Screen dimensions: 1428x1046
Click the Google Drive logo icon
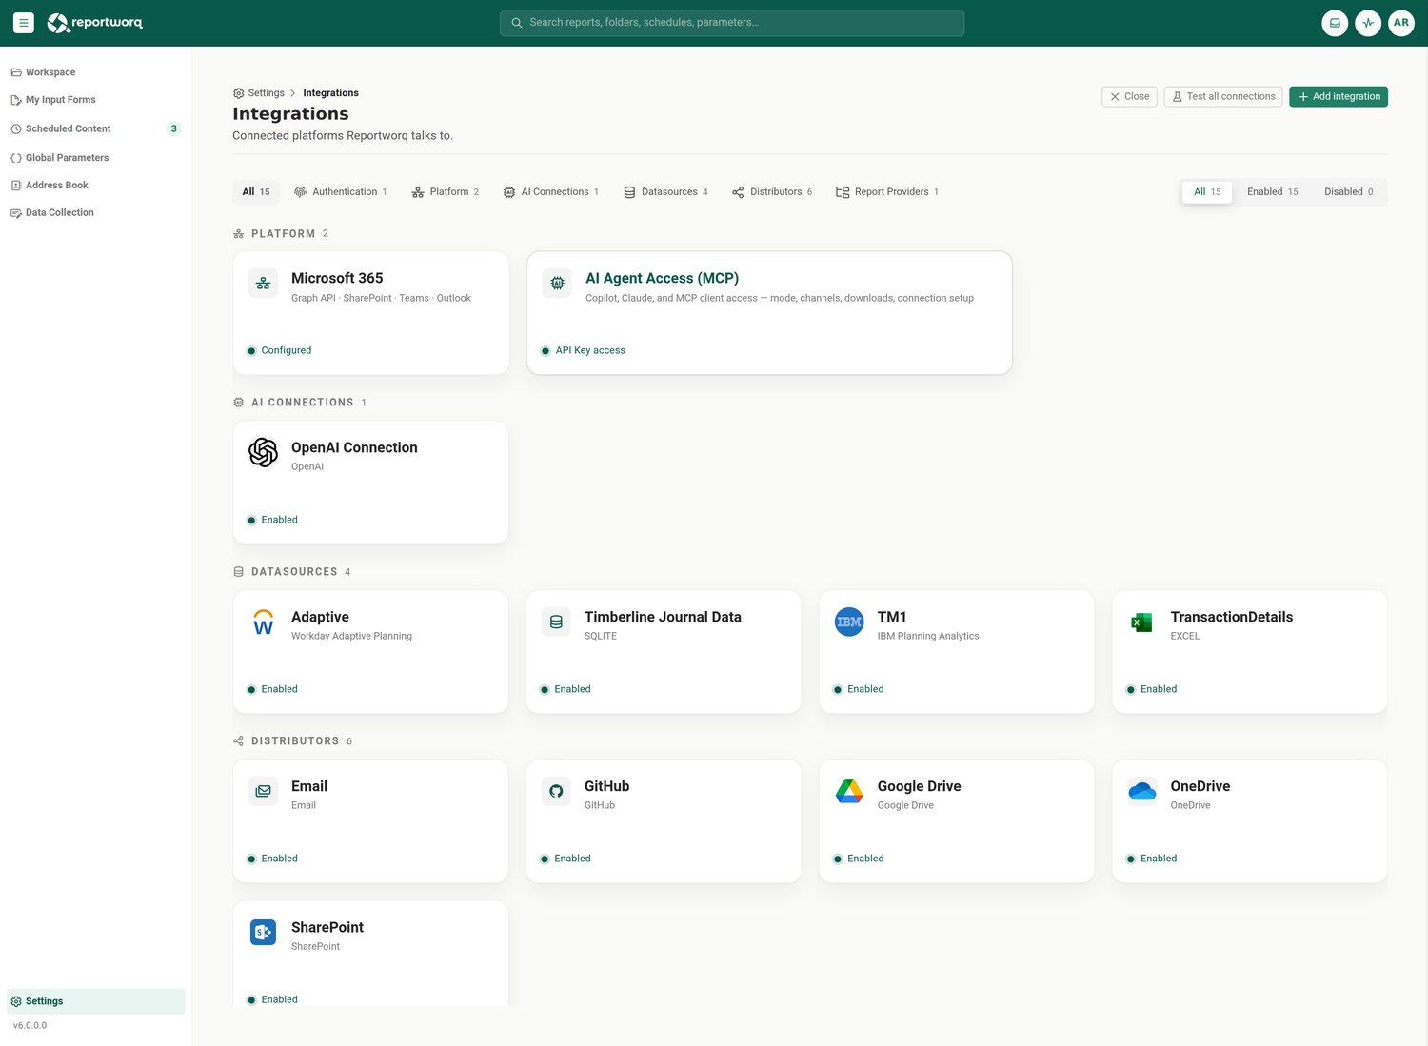pyautogui.click(x=849, y=791)
